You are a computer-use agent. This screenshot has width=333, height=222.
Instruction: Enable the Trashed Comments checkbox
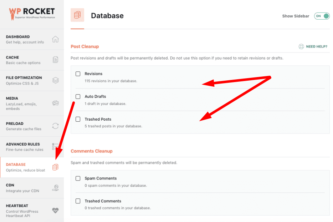[x=78, y=201]
